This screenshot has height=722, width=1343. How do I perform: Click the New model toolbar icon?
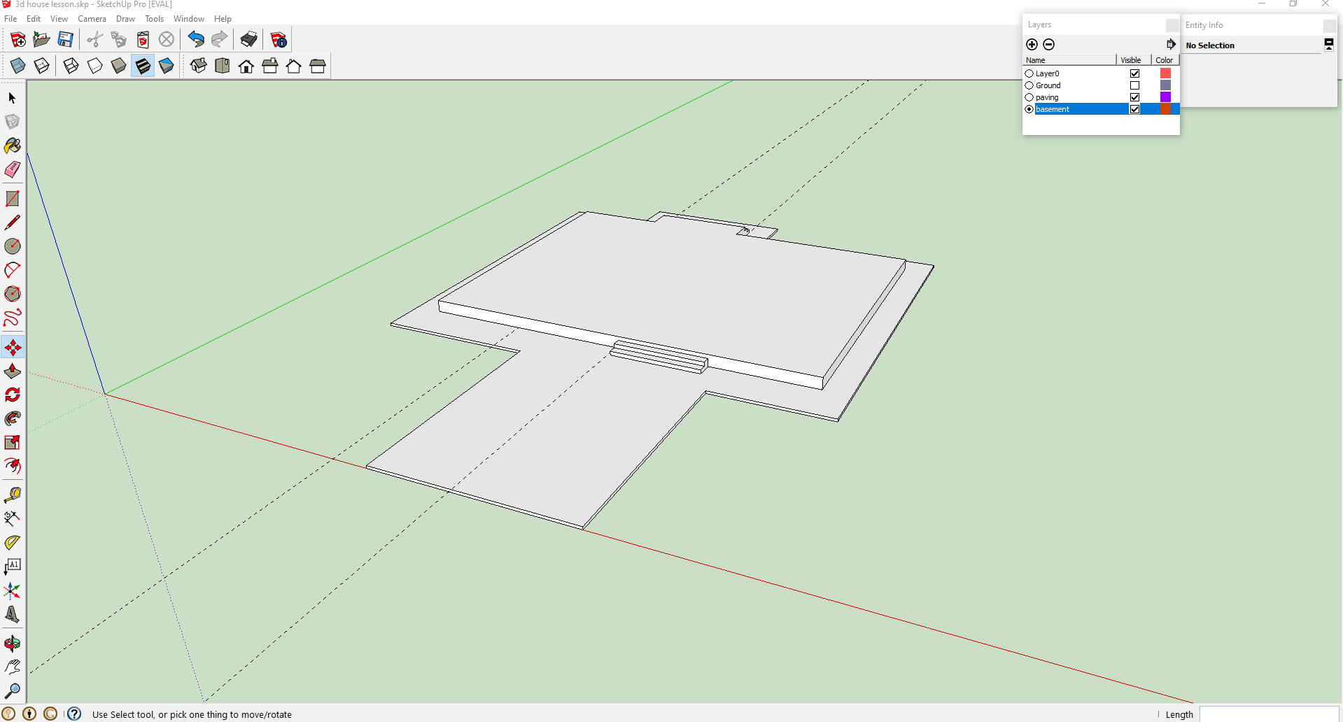point(17,39)
